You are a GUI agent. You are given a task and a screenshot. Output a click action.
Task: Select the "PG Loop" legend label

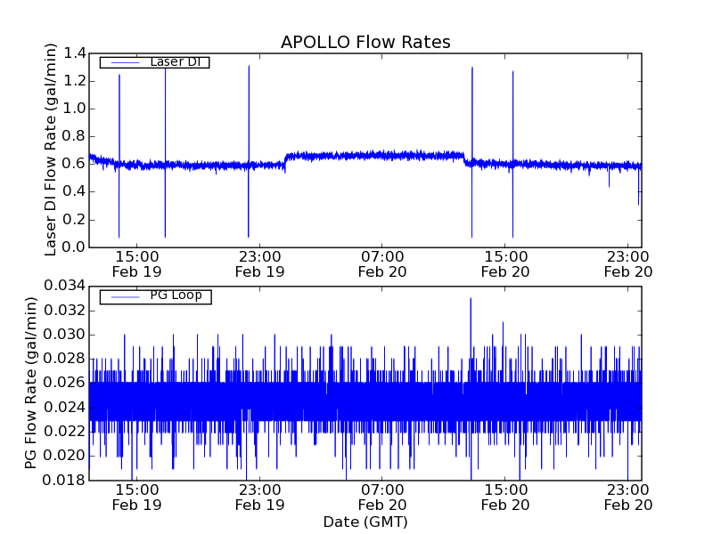[x=176, y=295]
